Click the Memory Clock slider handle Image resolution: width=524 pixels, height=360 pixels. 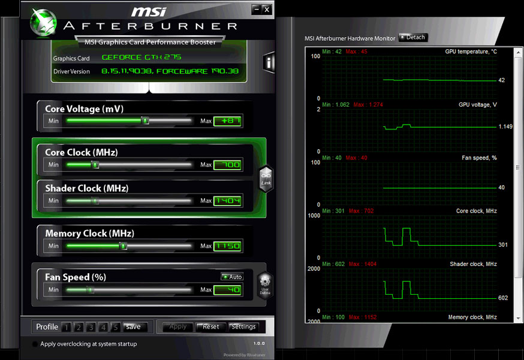pyautogui.click(x=123, y=246)
